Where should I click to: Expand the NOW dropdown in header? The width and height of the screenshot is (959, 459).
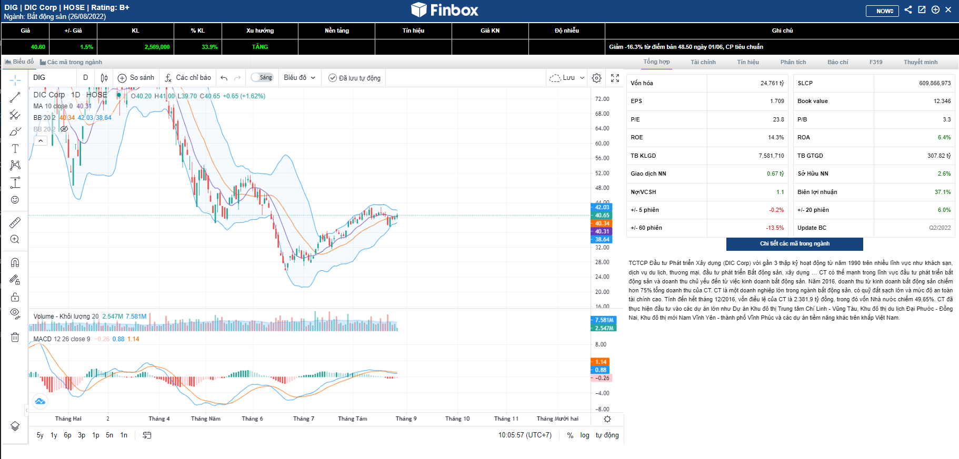(882, 11)
